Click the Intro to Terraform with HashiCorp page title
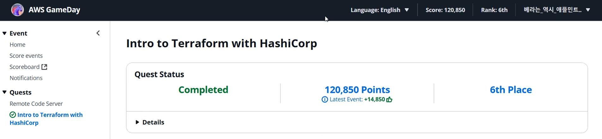 point(221,43)
